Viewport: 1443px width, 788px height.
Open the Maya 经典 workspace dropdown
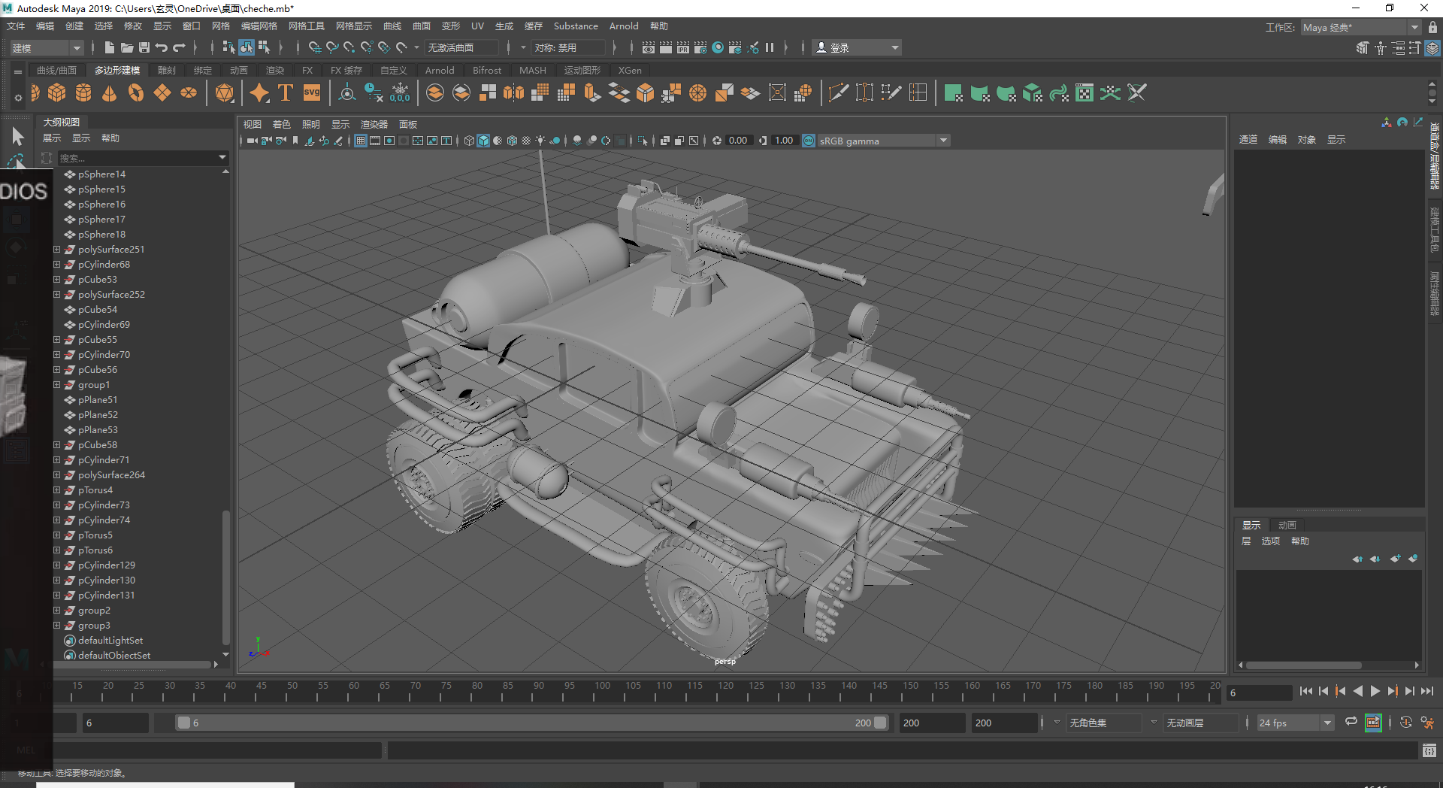coord(1360,28)
